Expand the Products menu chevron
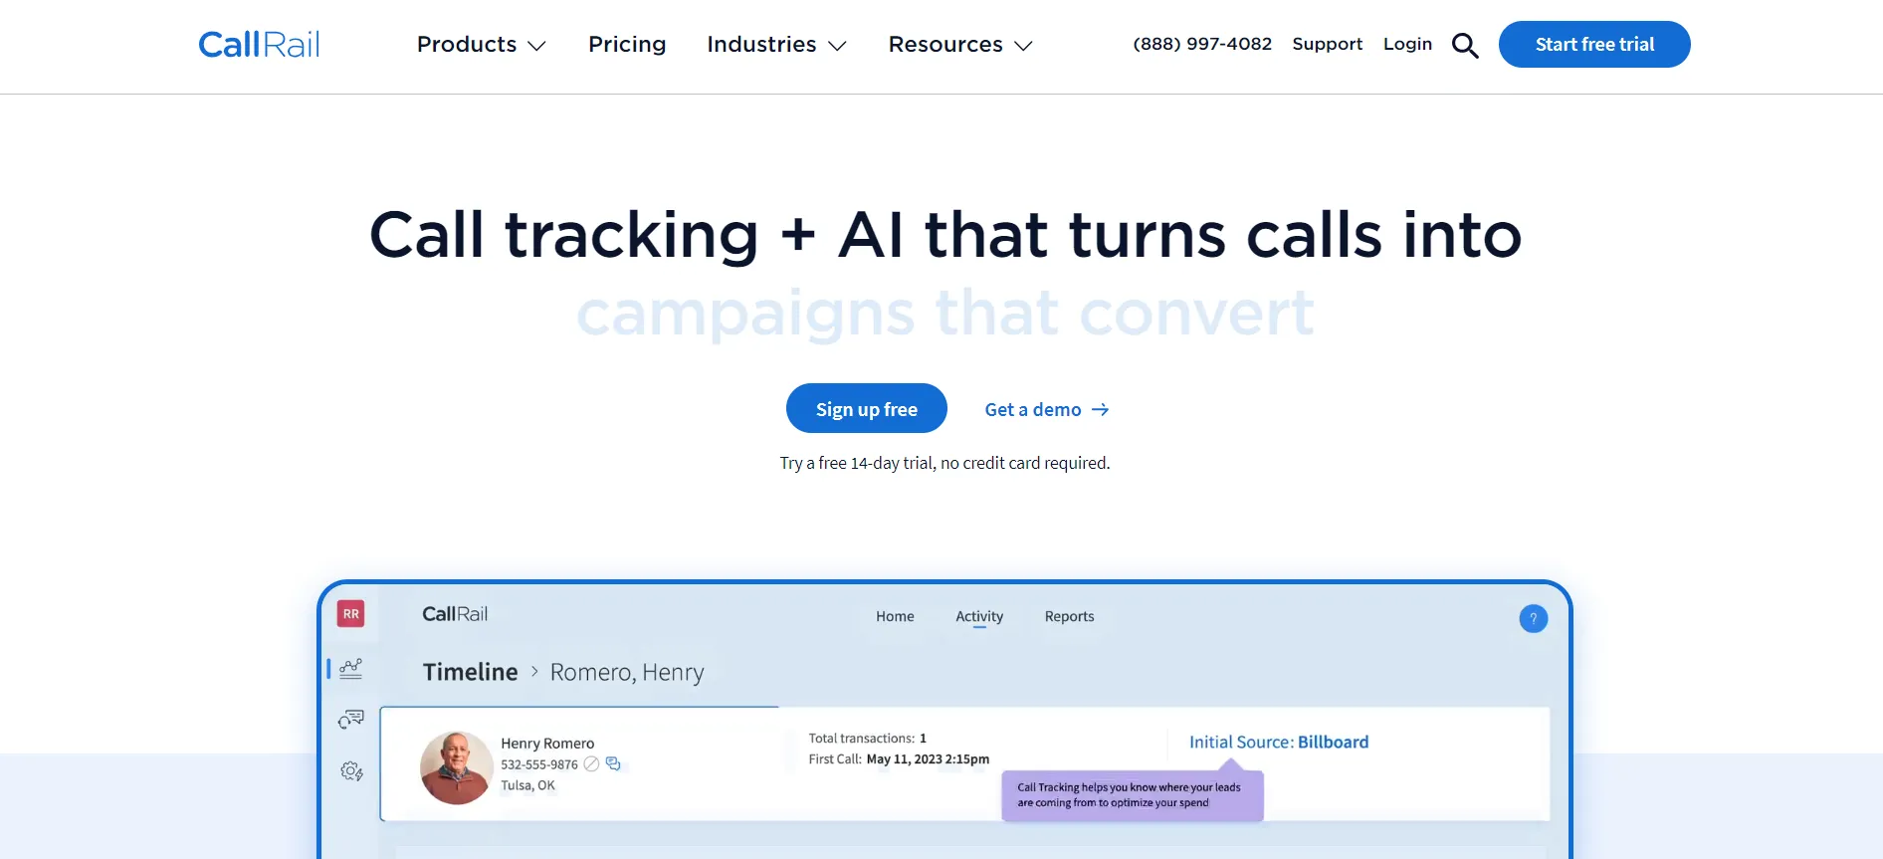Image resolution: width=1883 pixels, height=859 pixels. pyautogui.click(x=536, y=46)
